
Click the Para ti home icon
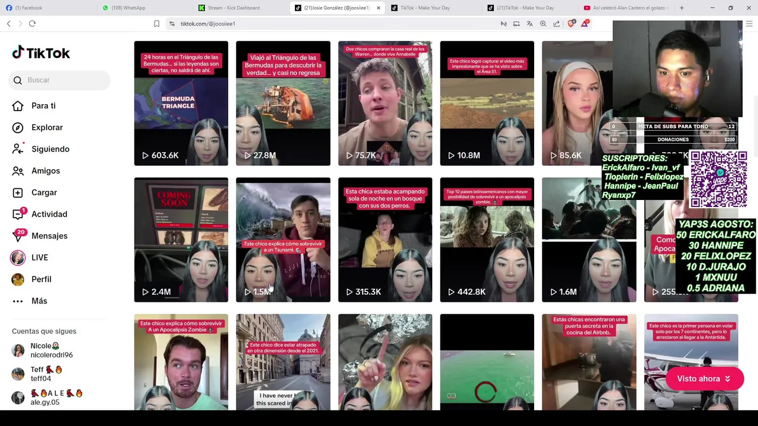[18, 106]
